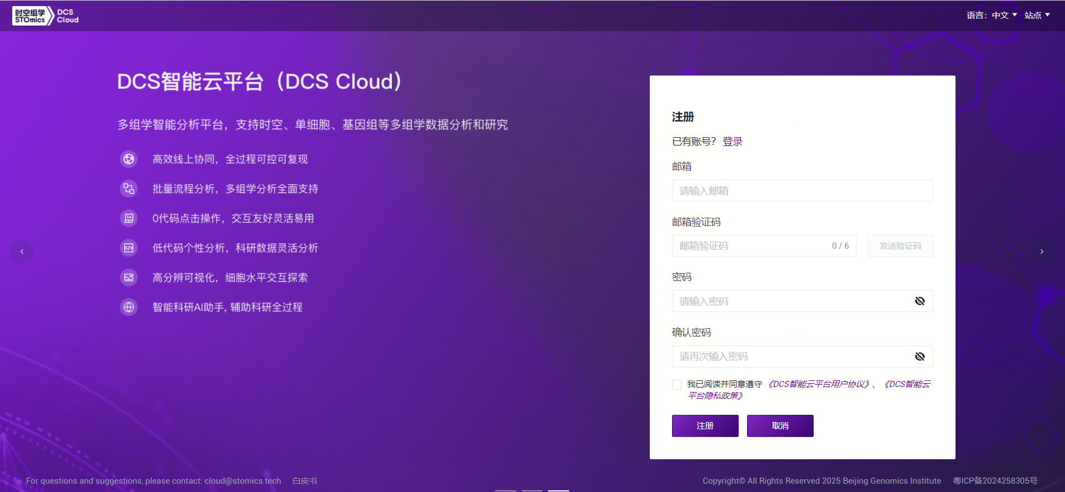The image size is (1065, 492).
Task: Focus the 邮箱验证码 code input
Action: [764, 246]
